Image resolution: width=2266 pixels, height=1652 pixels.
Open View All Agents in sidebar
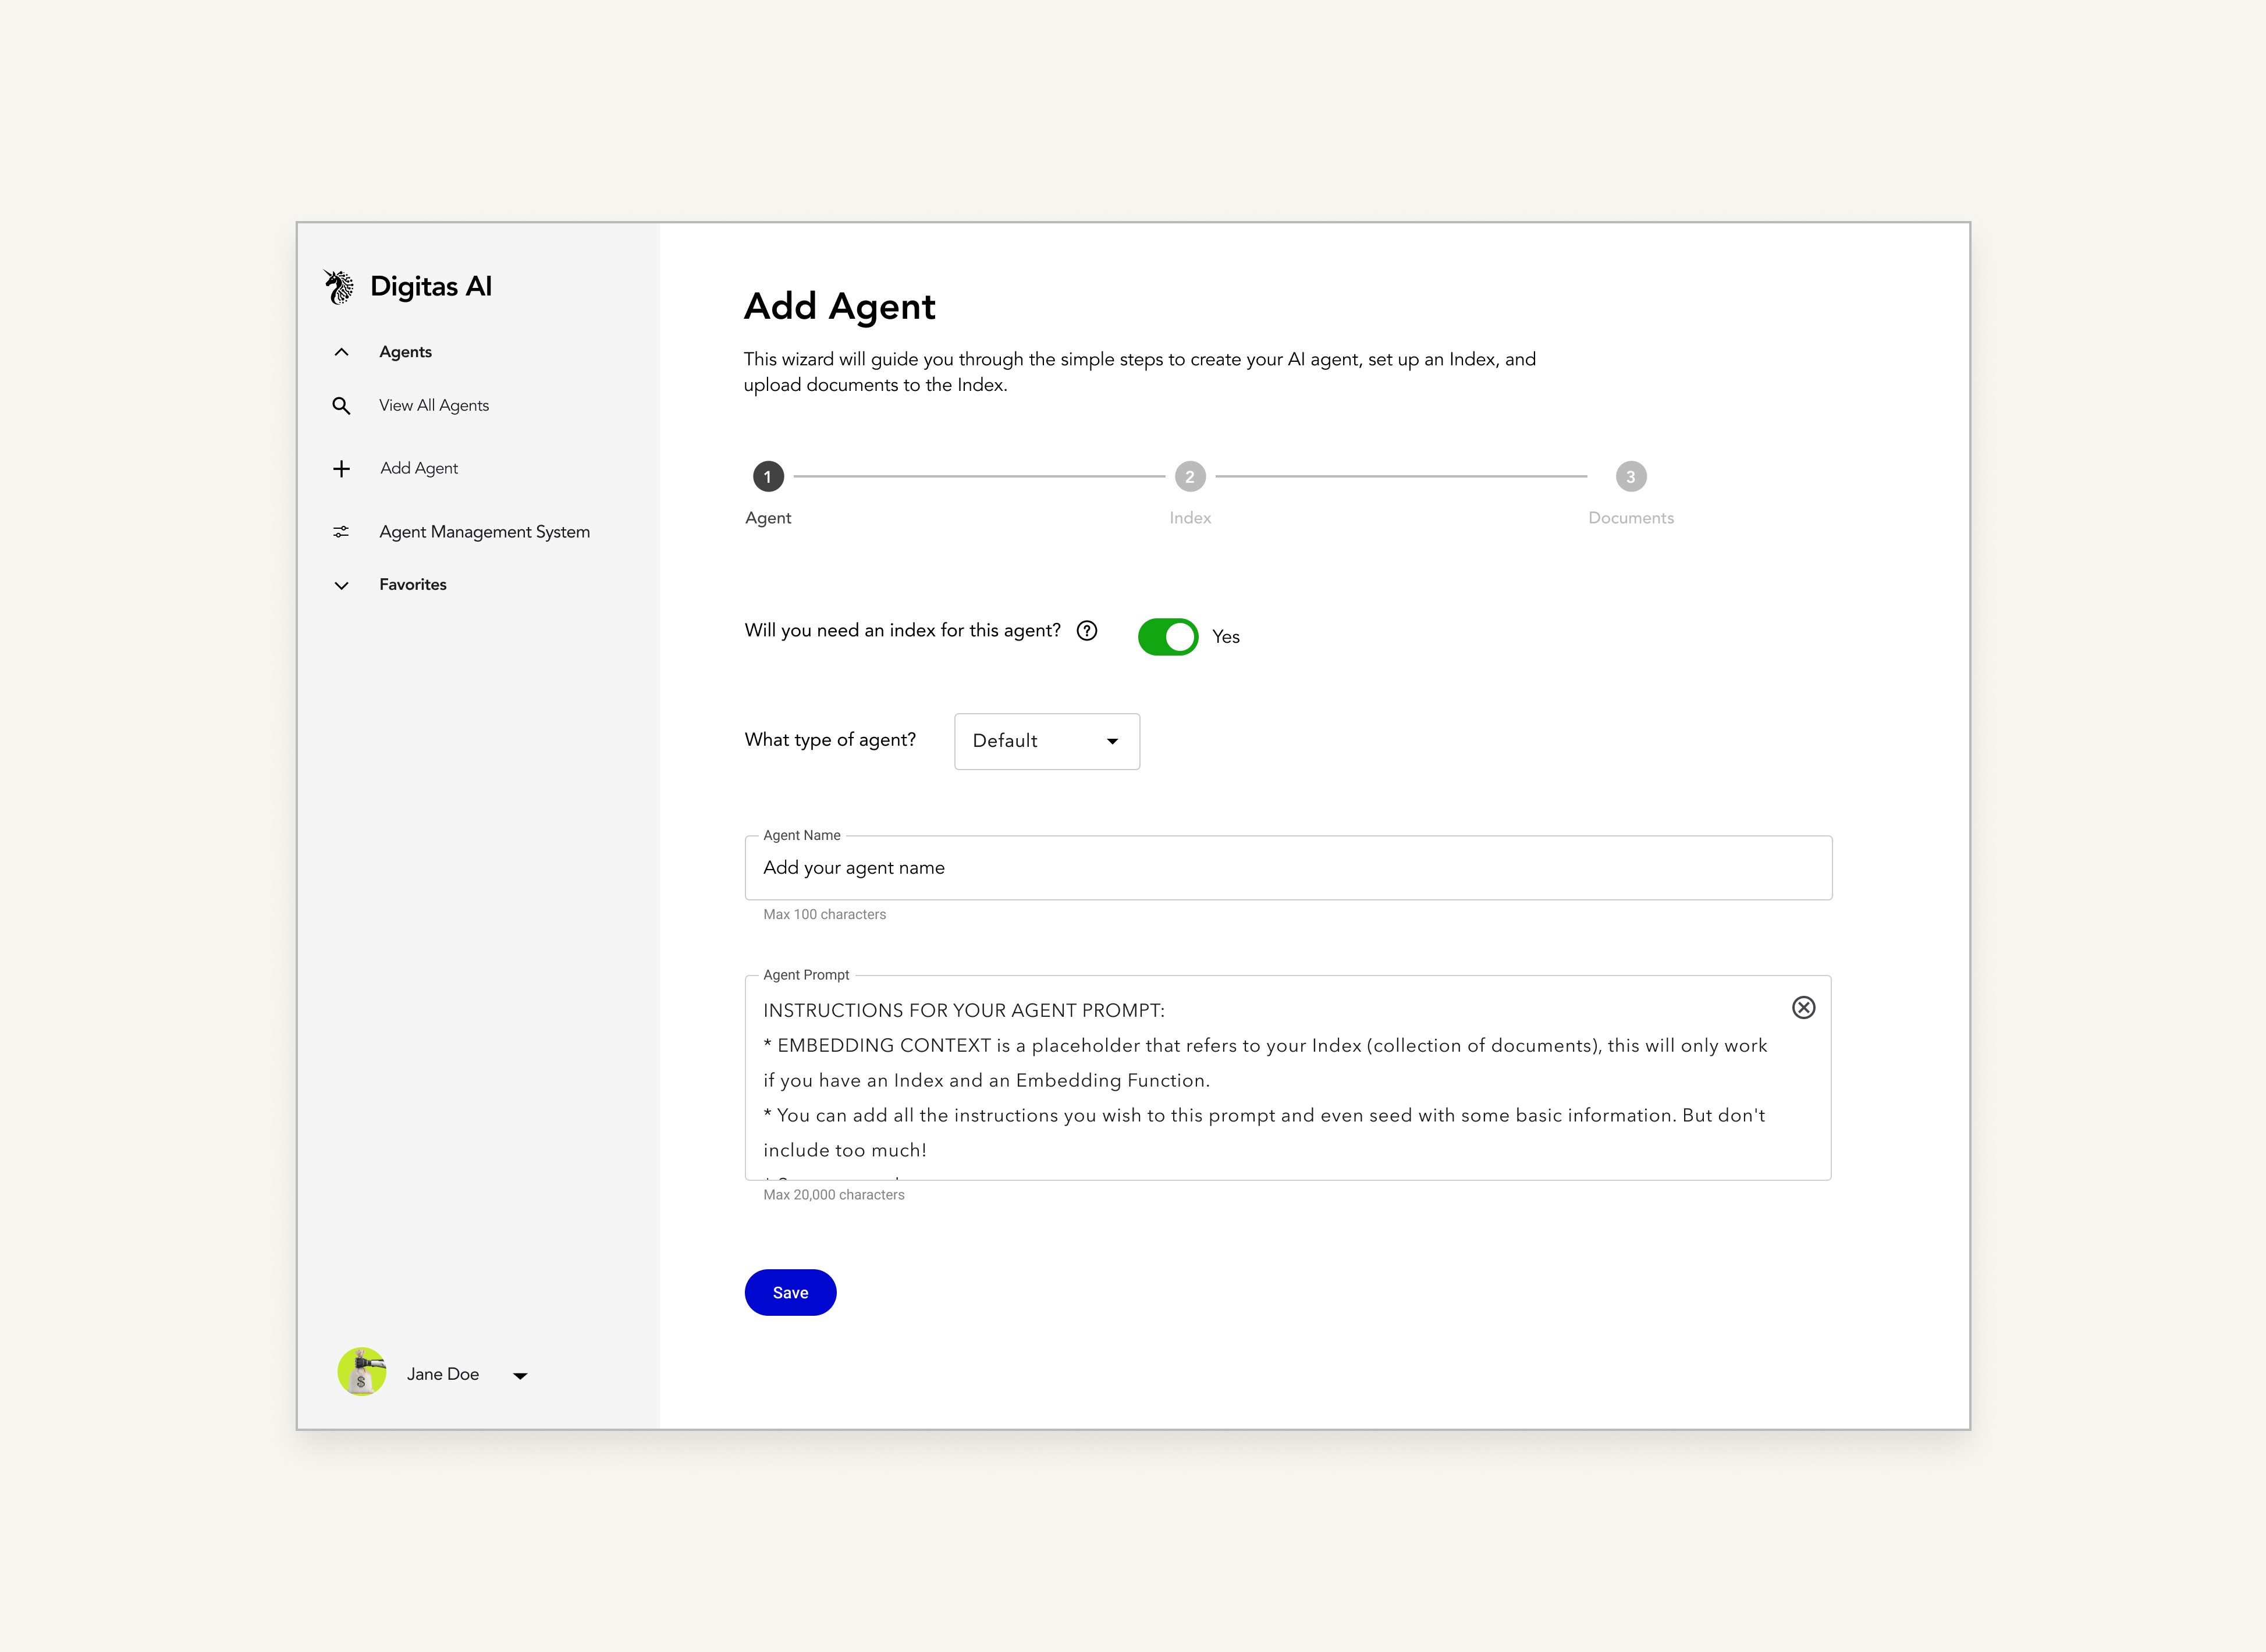(x=434, y=406)
